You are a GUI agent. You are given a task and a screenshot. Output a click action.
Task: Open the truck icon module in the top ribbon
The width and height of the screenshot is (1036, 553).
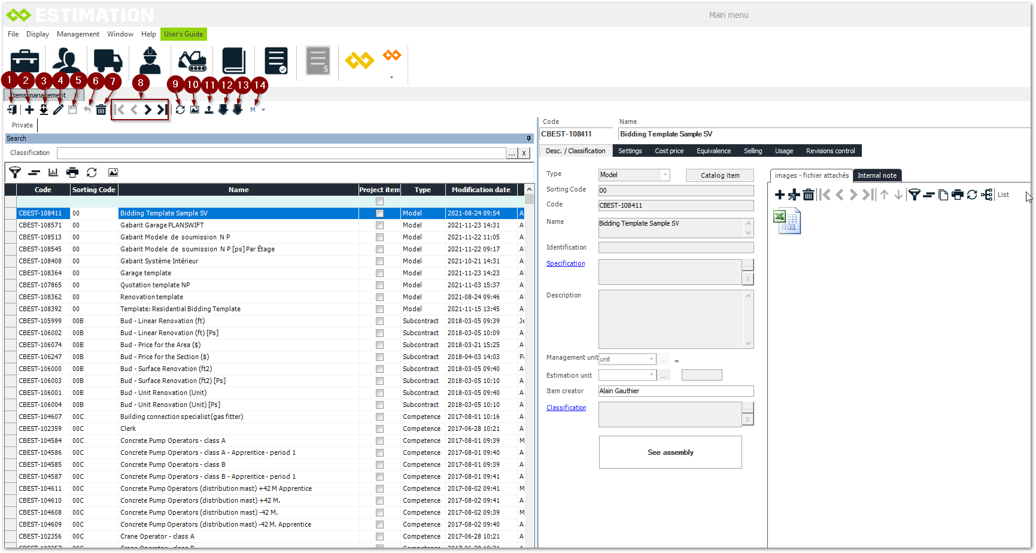tap(108, 61)
